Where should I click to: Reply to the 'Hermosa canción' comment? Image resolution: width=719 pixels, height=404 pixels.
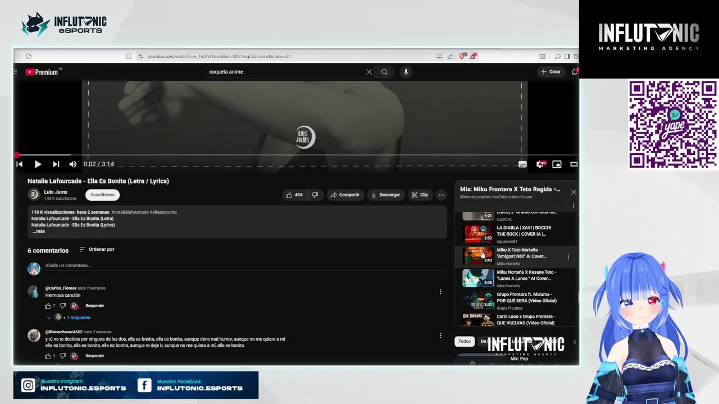pos(94,306)
